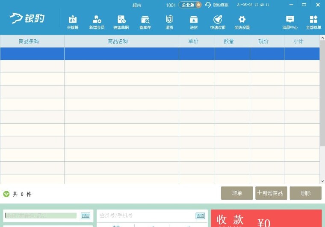This screenshot has width=325, height=227.
Task: Open the 交接班 shift handover icon
Action: pyautogui.click(x=73, y=22)
